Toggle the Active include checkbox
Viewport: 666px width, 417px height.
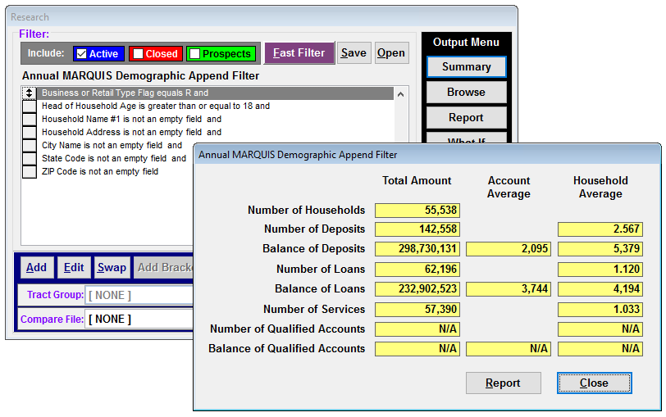tap(81, 54)
